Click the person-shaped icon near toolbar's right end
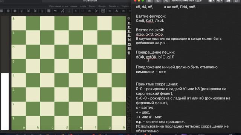This screenshot has width=241, height=135. click(117, 11)
